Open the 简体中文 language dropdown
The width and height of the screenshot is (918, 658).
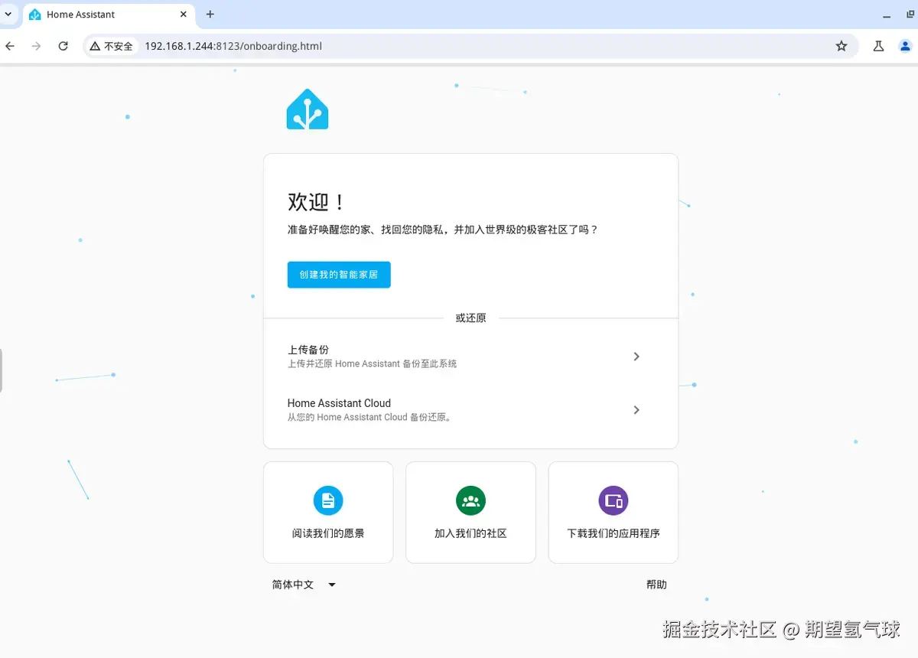(304, 585)
